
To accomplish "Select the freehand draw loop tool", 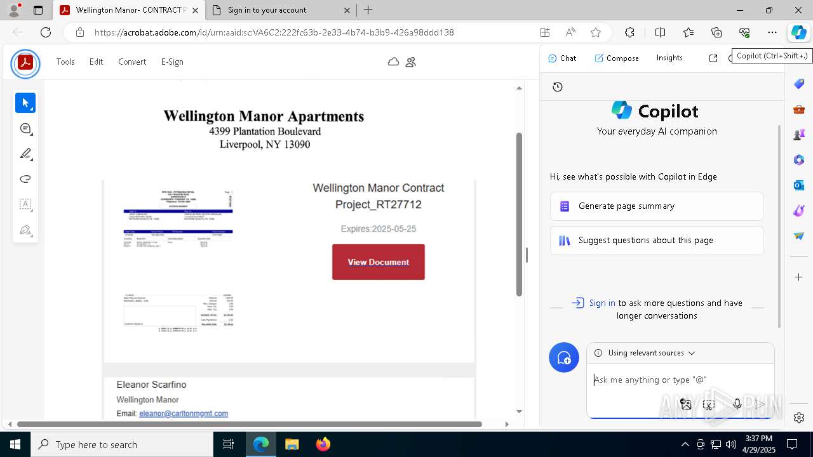I will pyautogui.click(x=25, y=179).
